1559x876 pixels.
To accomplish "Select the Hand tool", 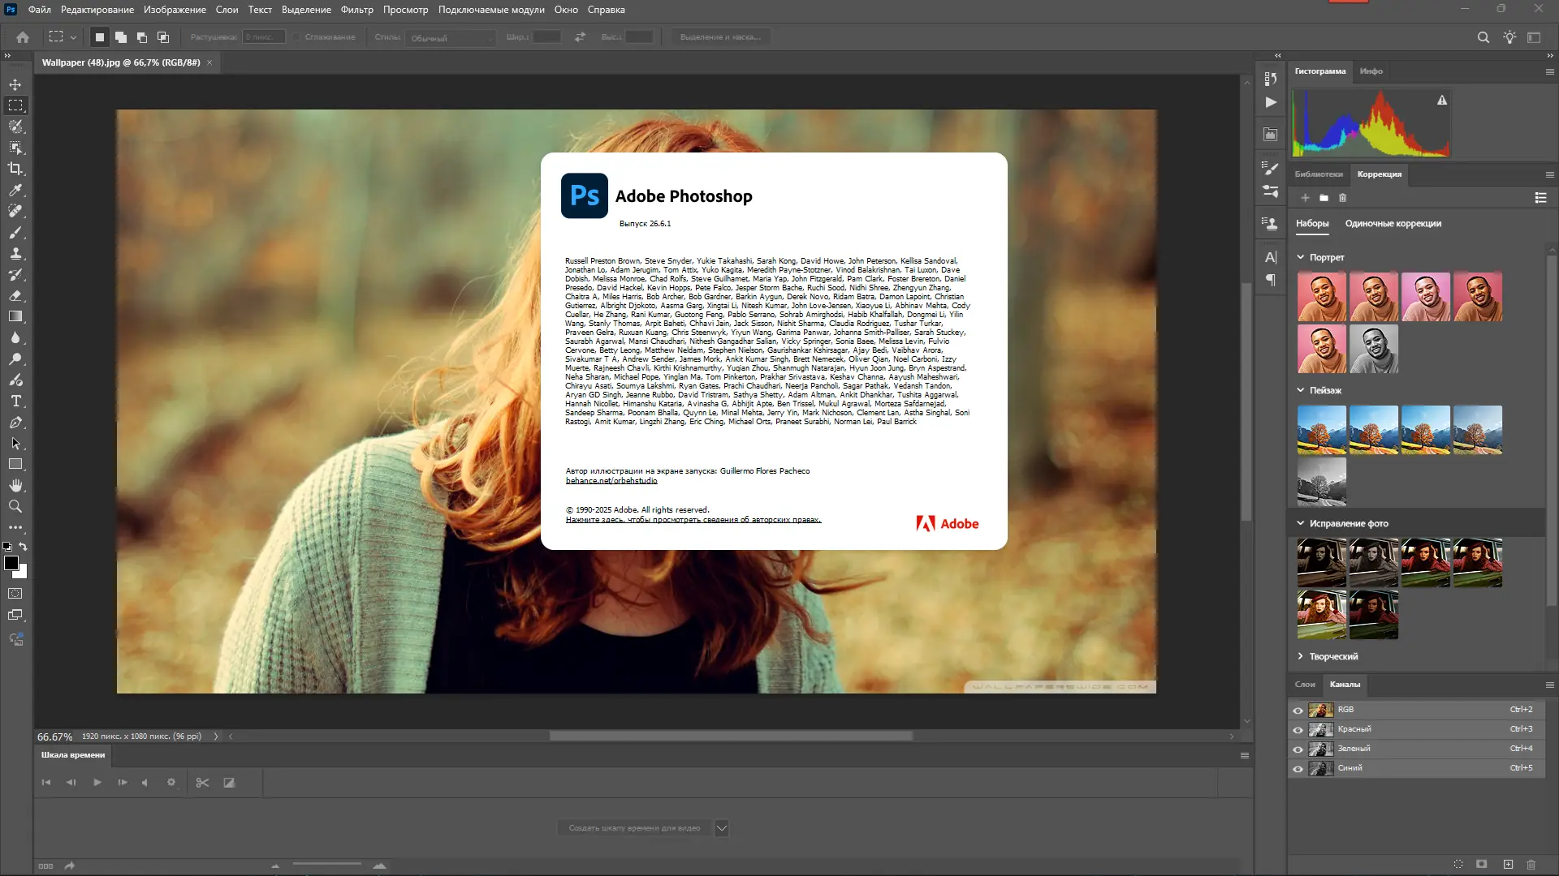I will [x=15, y=485].
